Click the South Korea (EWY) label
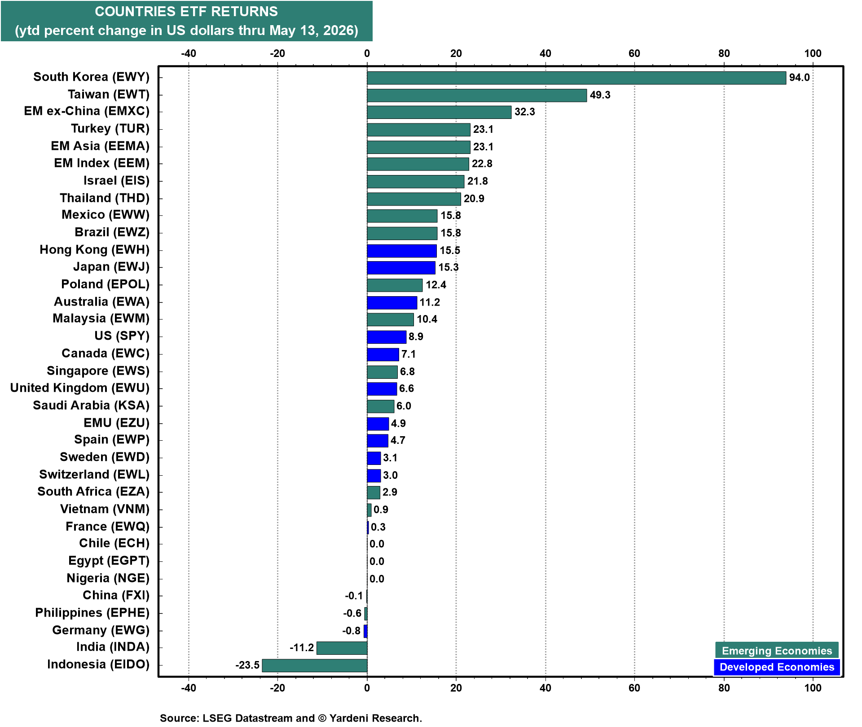The height and width of the screenshot is (727, 862). point(91,77)
